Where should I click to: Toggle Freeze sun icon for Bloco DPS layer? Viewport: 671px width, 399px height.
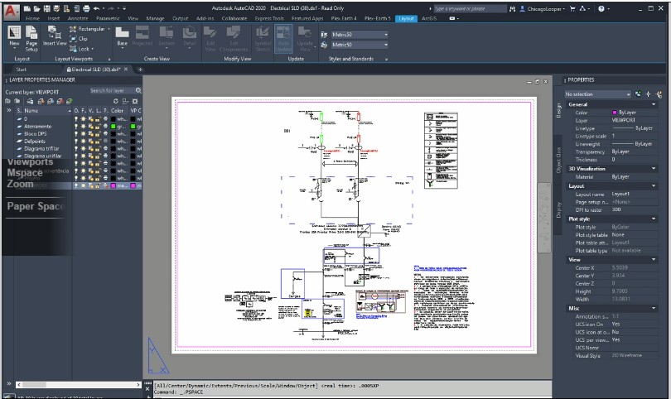coord(83,134)
